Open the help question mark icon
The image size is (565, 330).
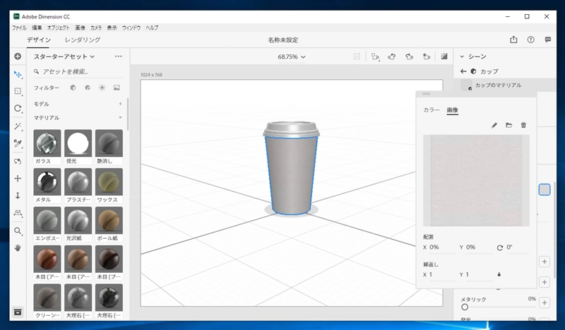[x=531, y=40]
